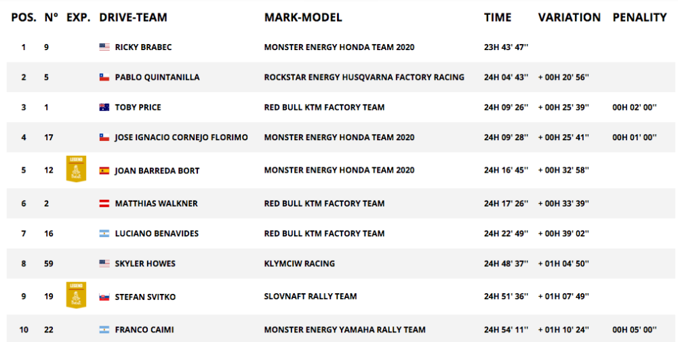Click the TIME column header
678x342 pixels.
pyautogui.click(x=498, y=18)
